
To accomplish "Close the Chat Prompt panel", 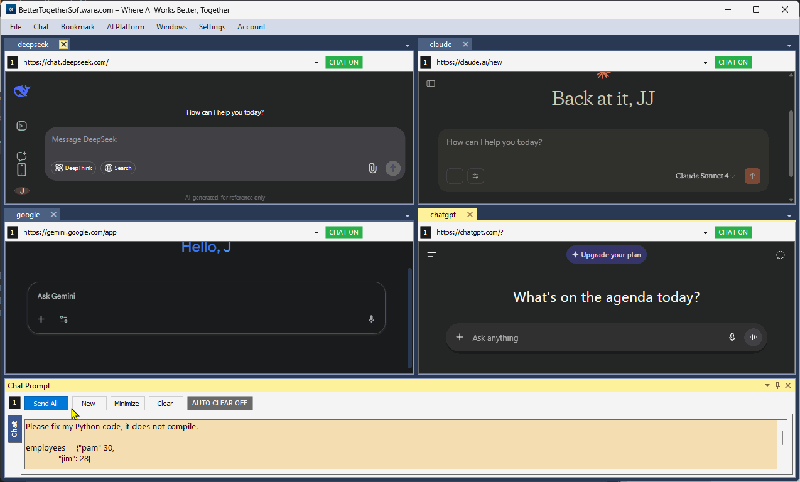I will pyautogui.click(x=789, y=385).
